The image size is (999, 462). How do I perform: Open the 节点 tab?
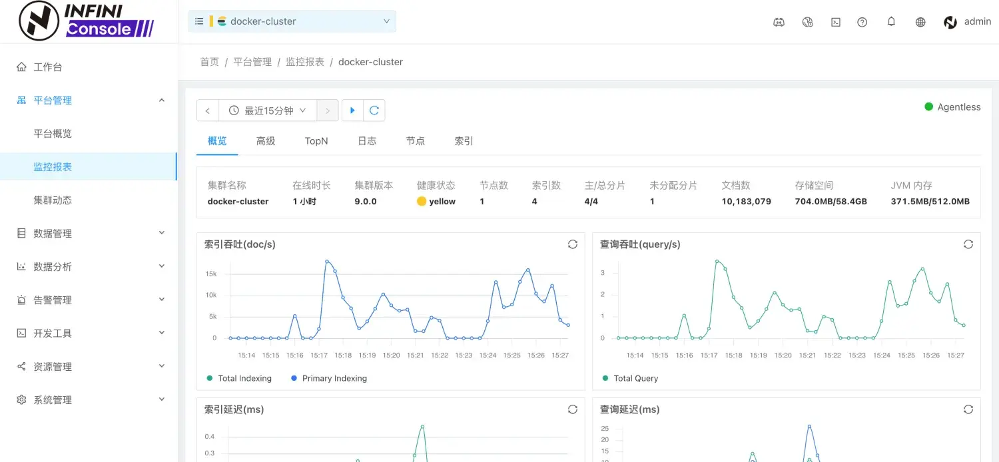[x=415, y=141]
